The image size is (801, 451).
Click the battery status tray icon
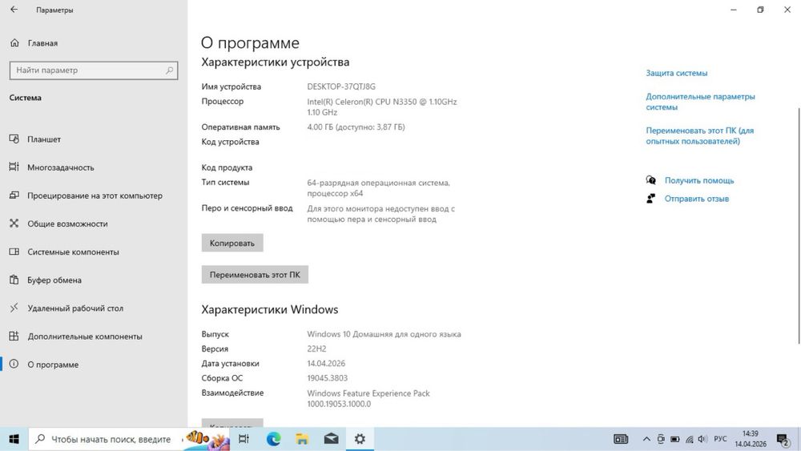[674, 439]
